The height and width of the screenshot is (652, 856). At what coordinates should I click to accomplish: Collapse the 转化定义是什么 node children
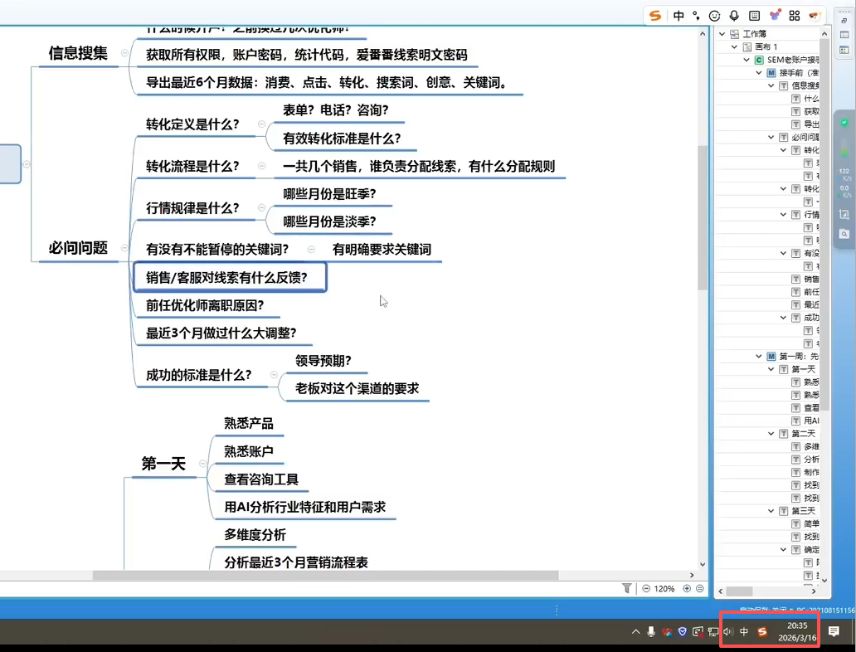point(261,124)
